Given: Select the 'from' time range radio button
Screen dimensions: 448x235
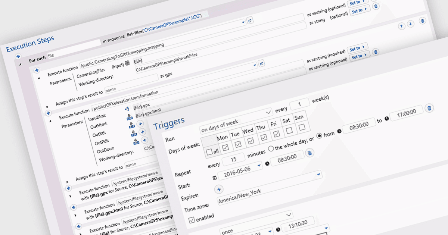Looking at the screenshot, I should tap(320, 136).
